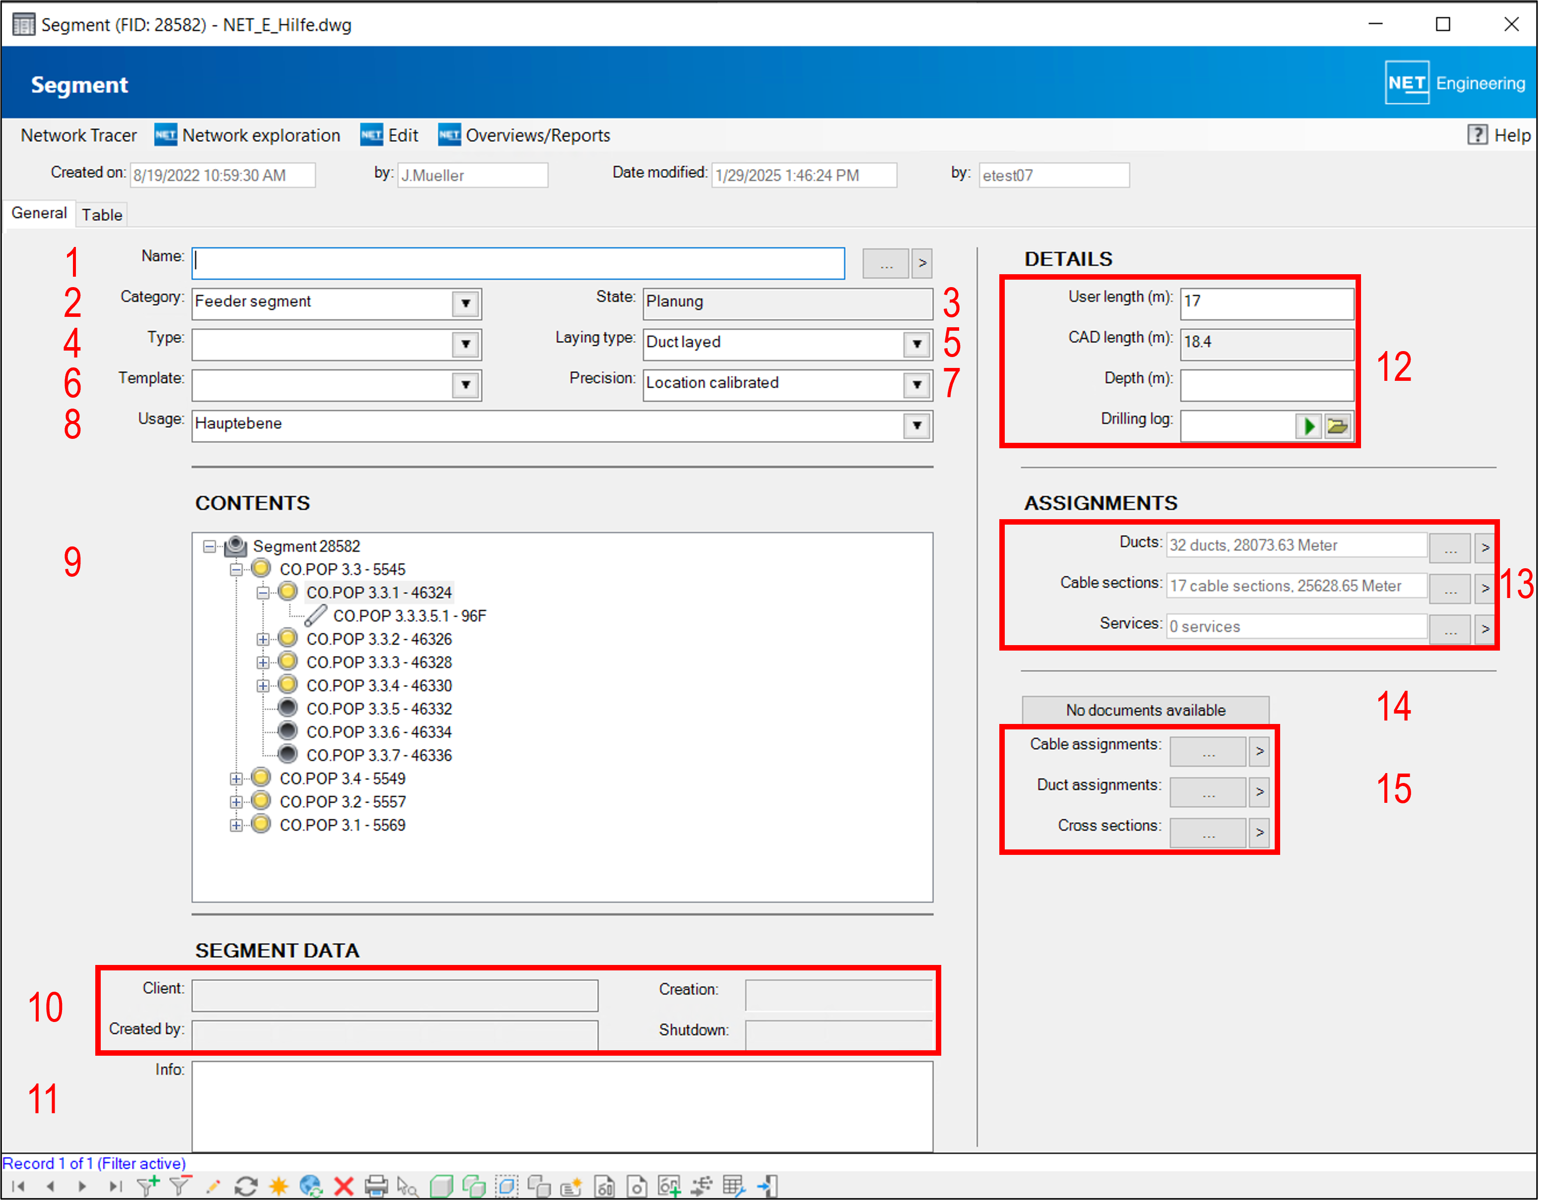Screen dimensions: 1560x1200
Task: Switch to the General tab
Action: point(39,213)
